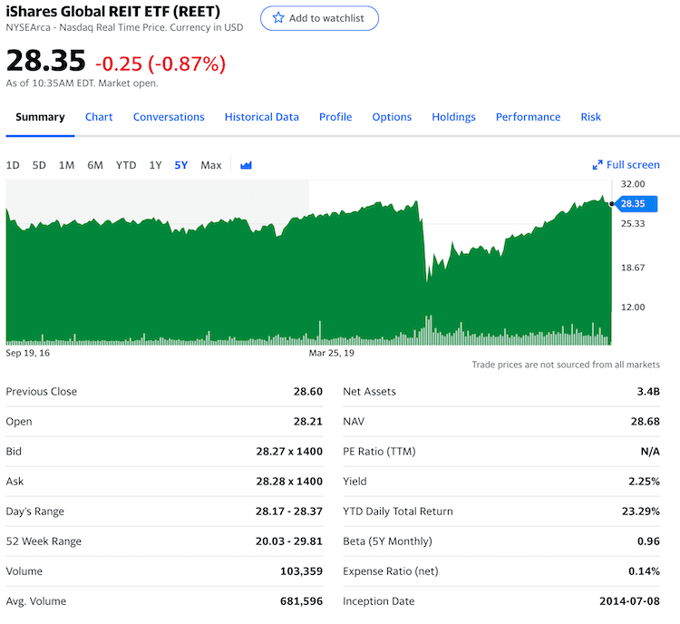Go to the Historical Data tab

click(x=261, y=117)
